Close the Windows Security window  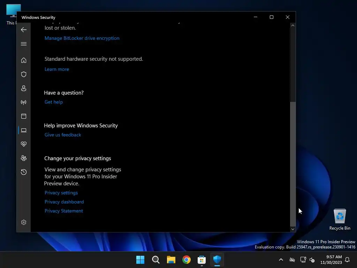(x=288, y=17)
